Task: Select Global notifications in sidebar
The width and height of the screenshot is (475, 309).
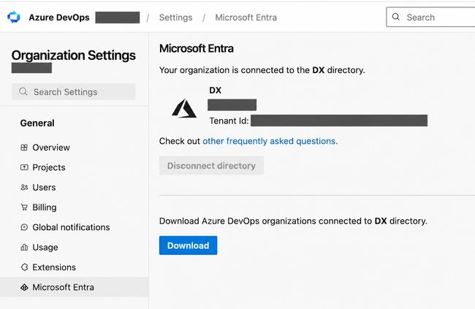Action: click(75, 227)
